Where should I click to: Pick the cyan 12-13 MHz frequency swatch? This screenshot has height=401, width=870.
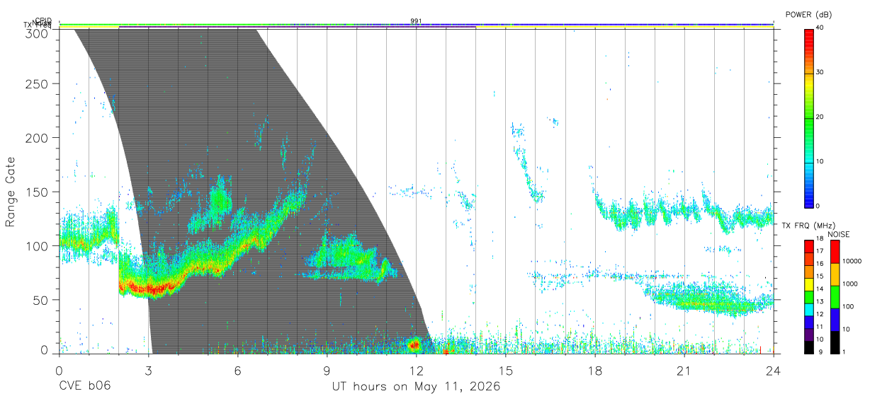(808, 308)
